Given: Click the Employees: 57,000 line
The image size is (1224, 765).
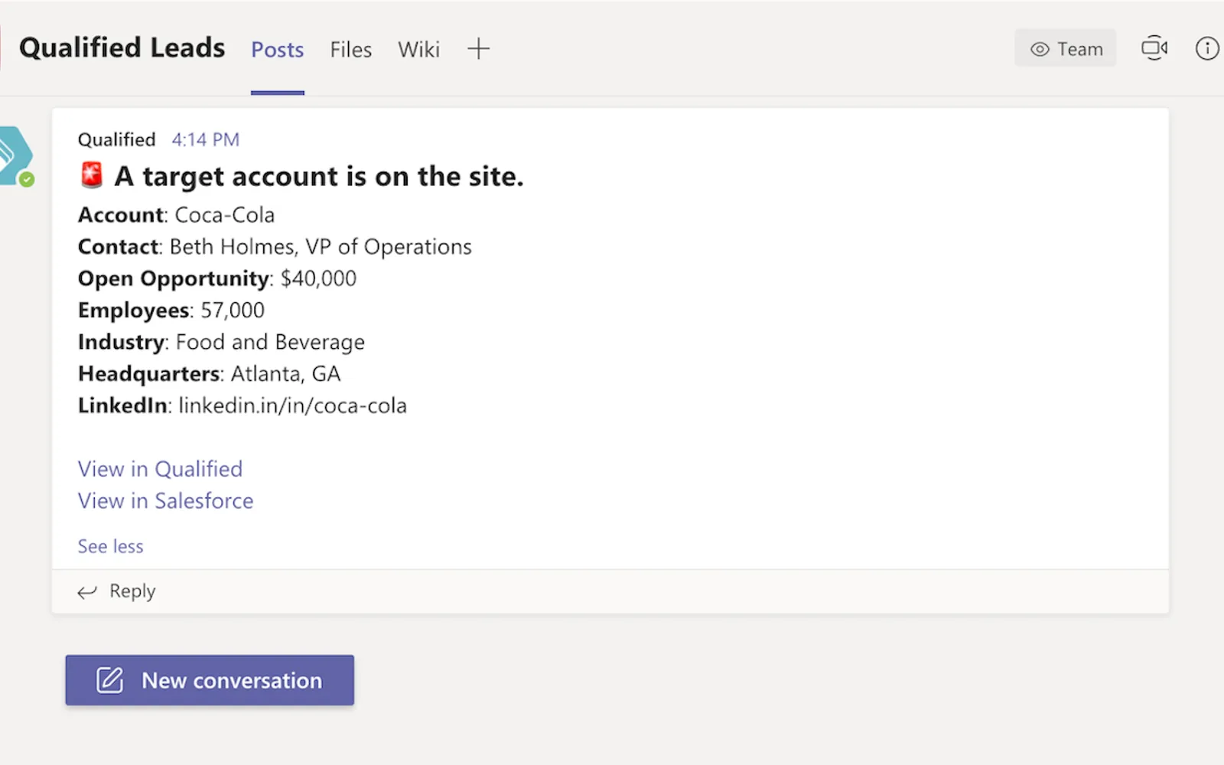Looking at the screenshot, I should point(171,311).
